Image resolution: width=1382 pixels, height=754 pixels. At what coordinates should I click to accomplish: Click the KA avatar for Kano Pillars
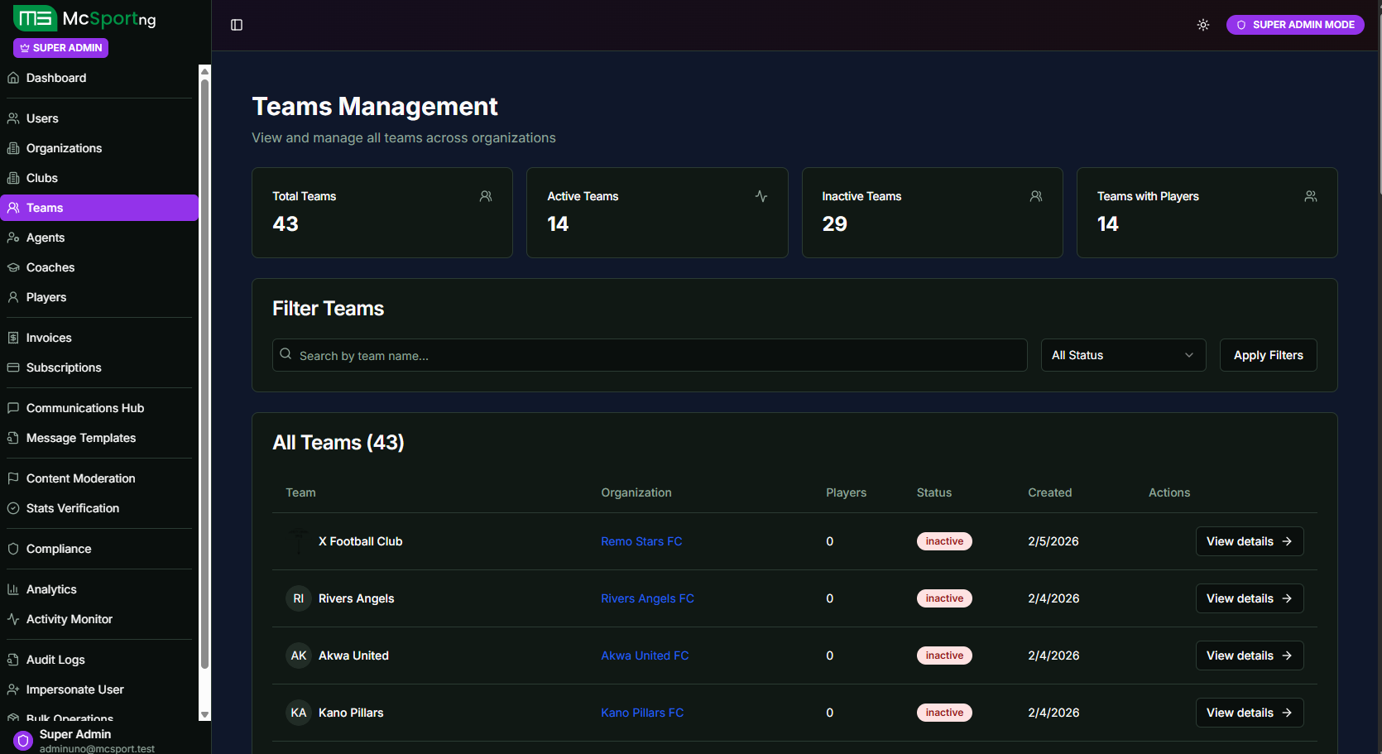299,713
